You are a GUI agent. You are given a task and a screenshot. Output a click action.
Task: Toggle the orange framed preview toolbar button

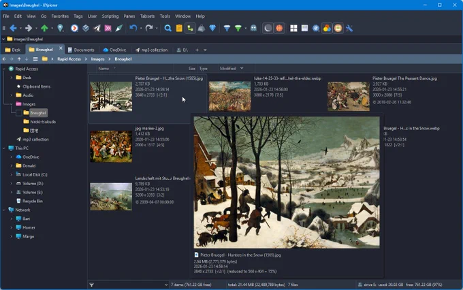pyautogui.click(x=338, y=28)
